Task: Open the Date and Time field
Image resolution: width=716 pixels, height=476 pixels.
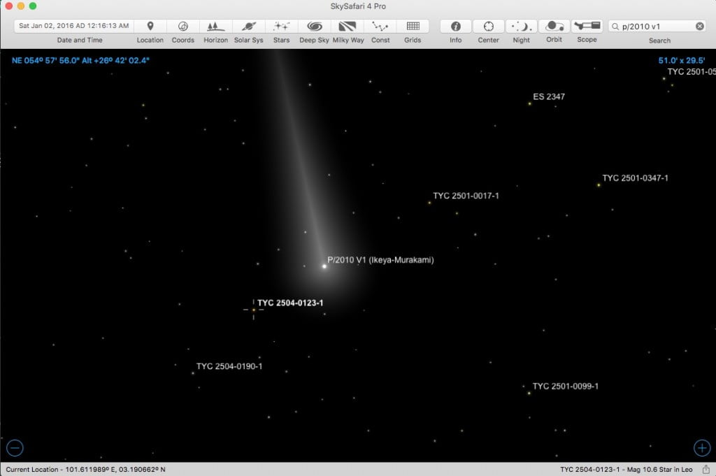Action: click(x=74, y=26)
